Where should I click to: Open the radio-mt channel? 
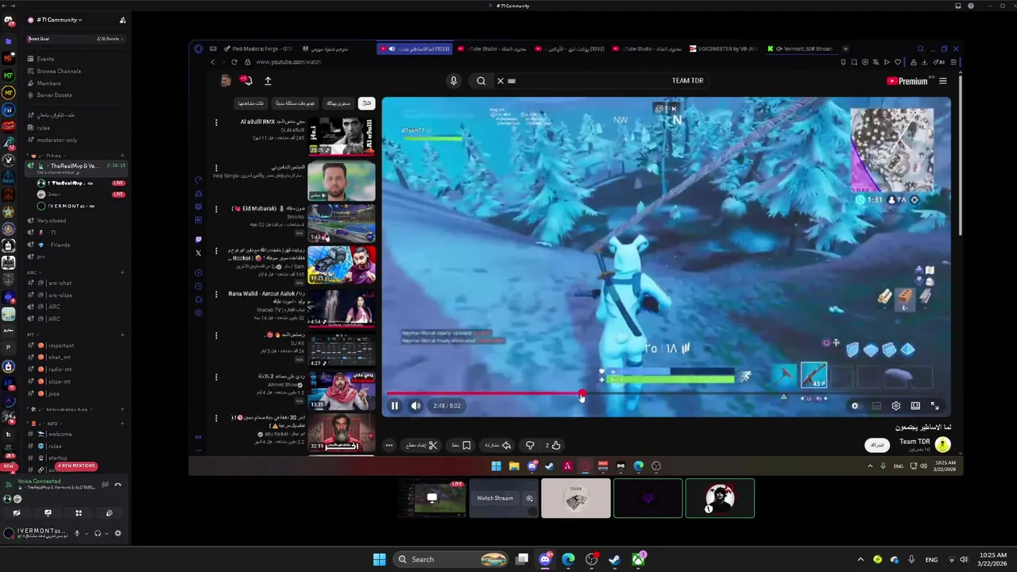(x=75, y=369)
